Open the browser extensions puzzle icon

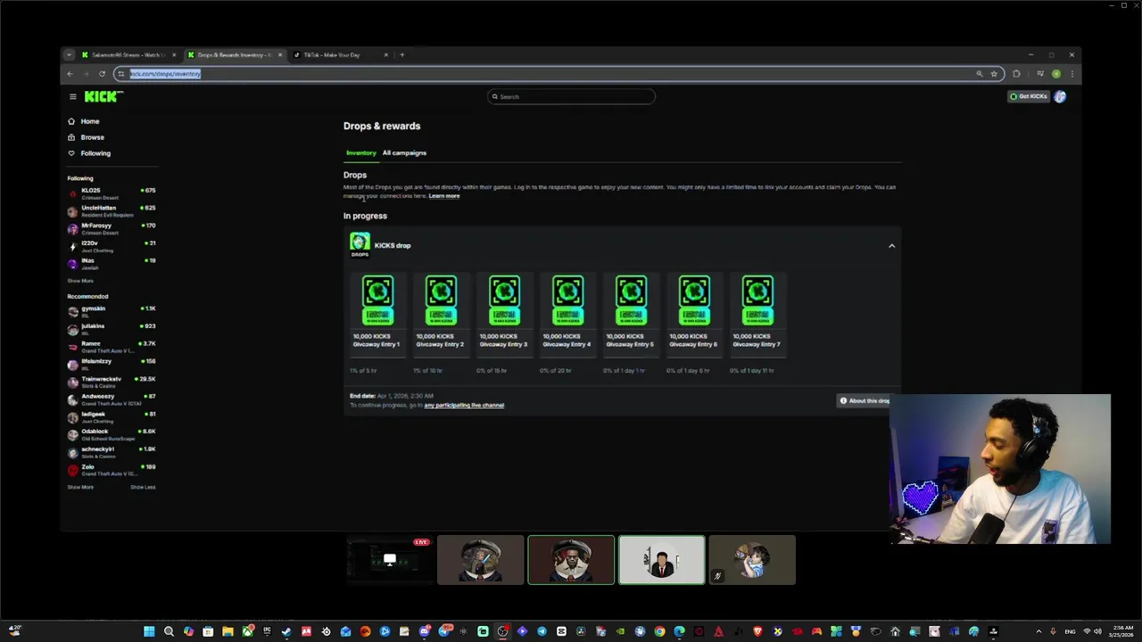1016,74
